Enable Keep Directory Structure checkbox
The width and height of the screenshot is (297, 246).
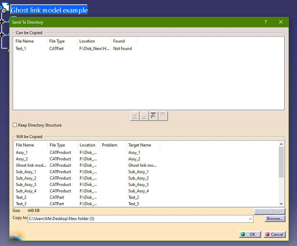tap(15, 125)
